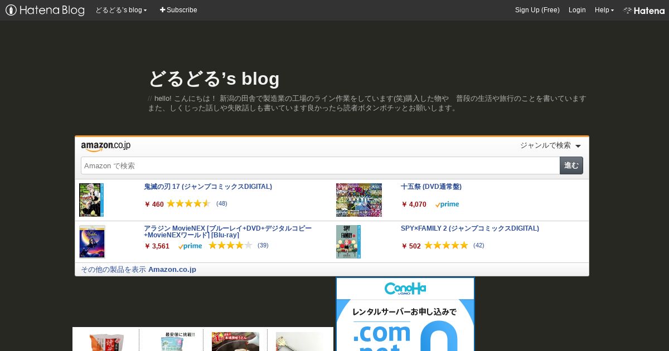Viewport: 669px width, 351px height.
Task: Expand the ジャンルで検索 dropdown
Action: click(550, 145)
